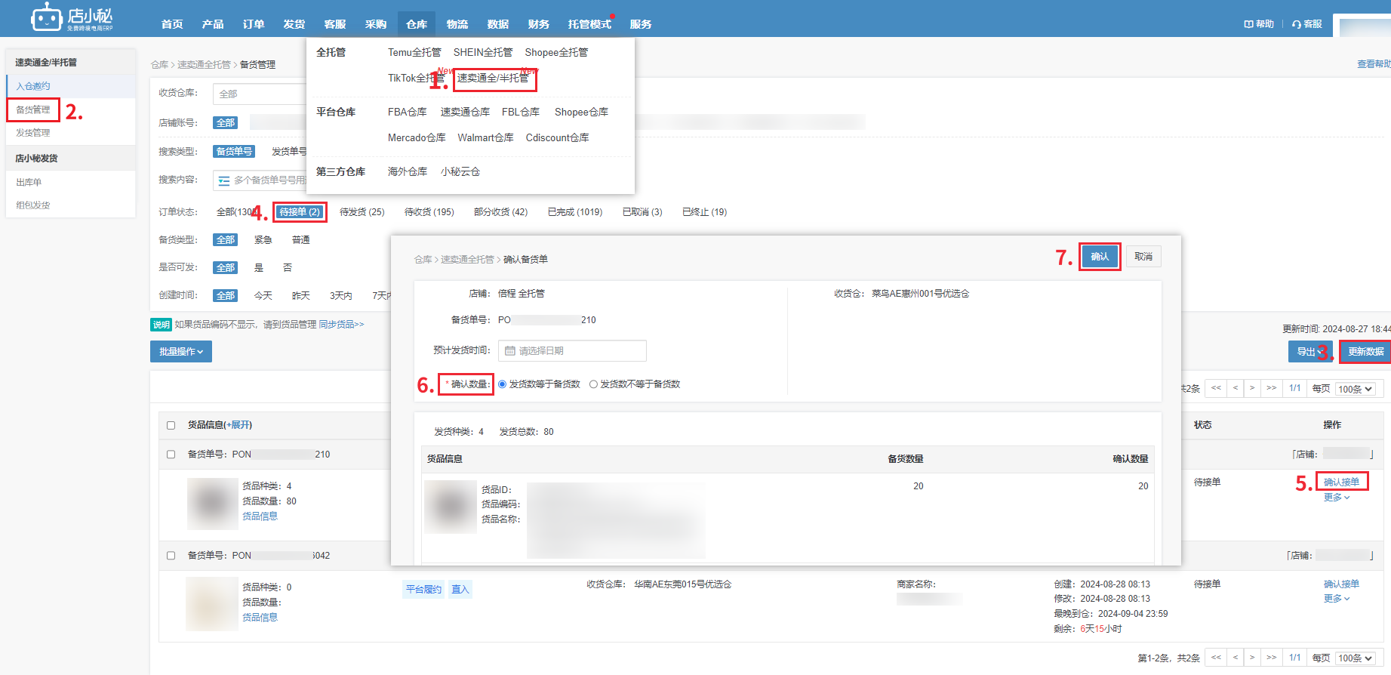Screen dimensions: 1391x675
Task: Select 备货单号 search type
Action: pos(234,152)
